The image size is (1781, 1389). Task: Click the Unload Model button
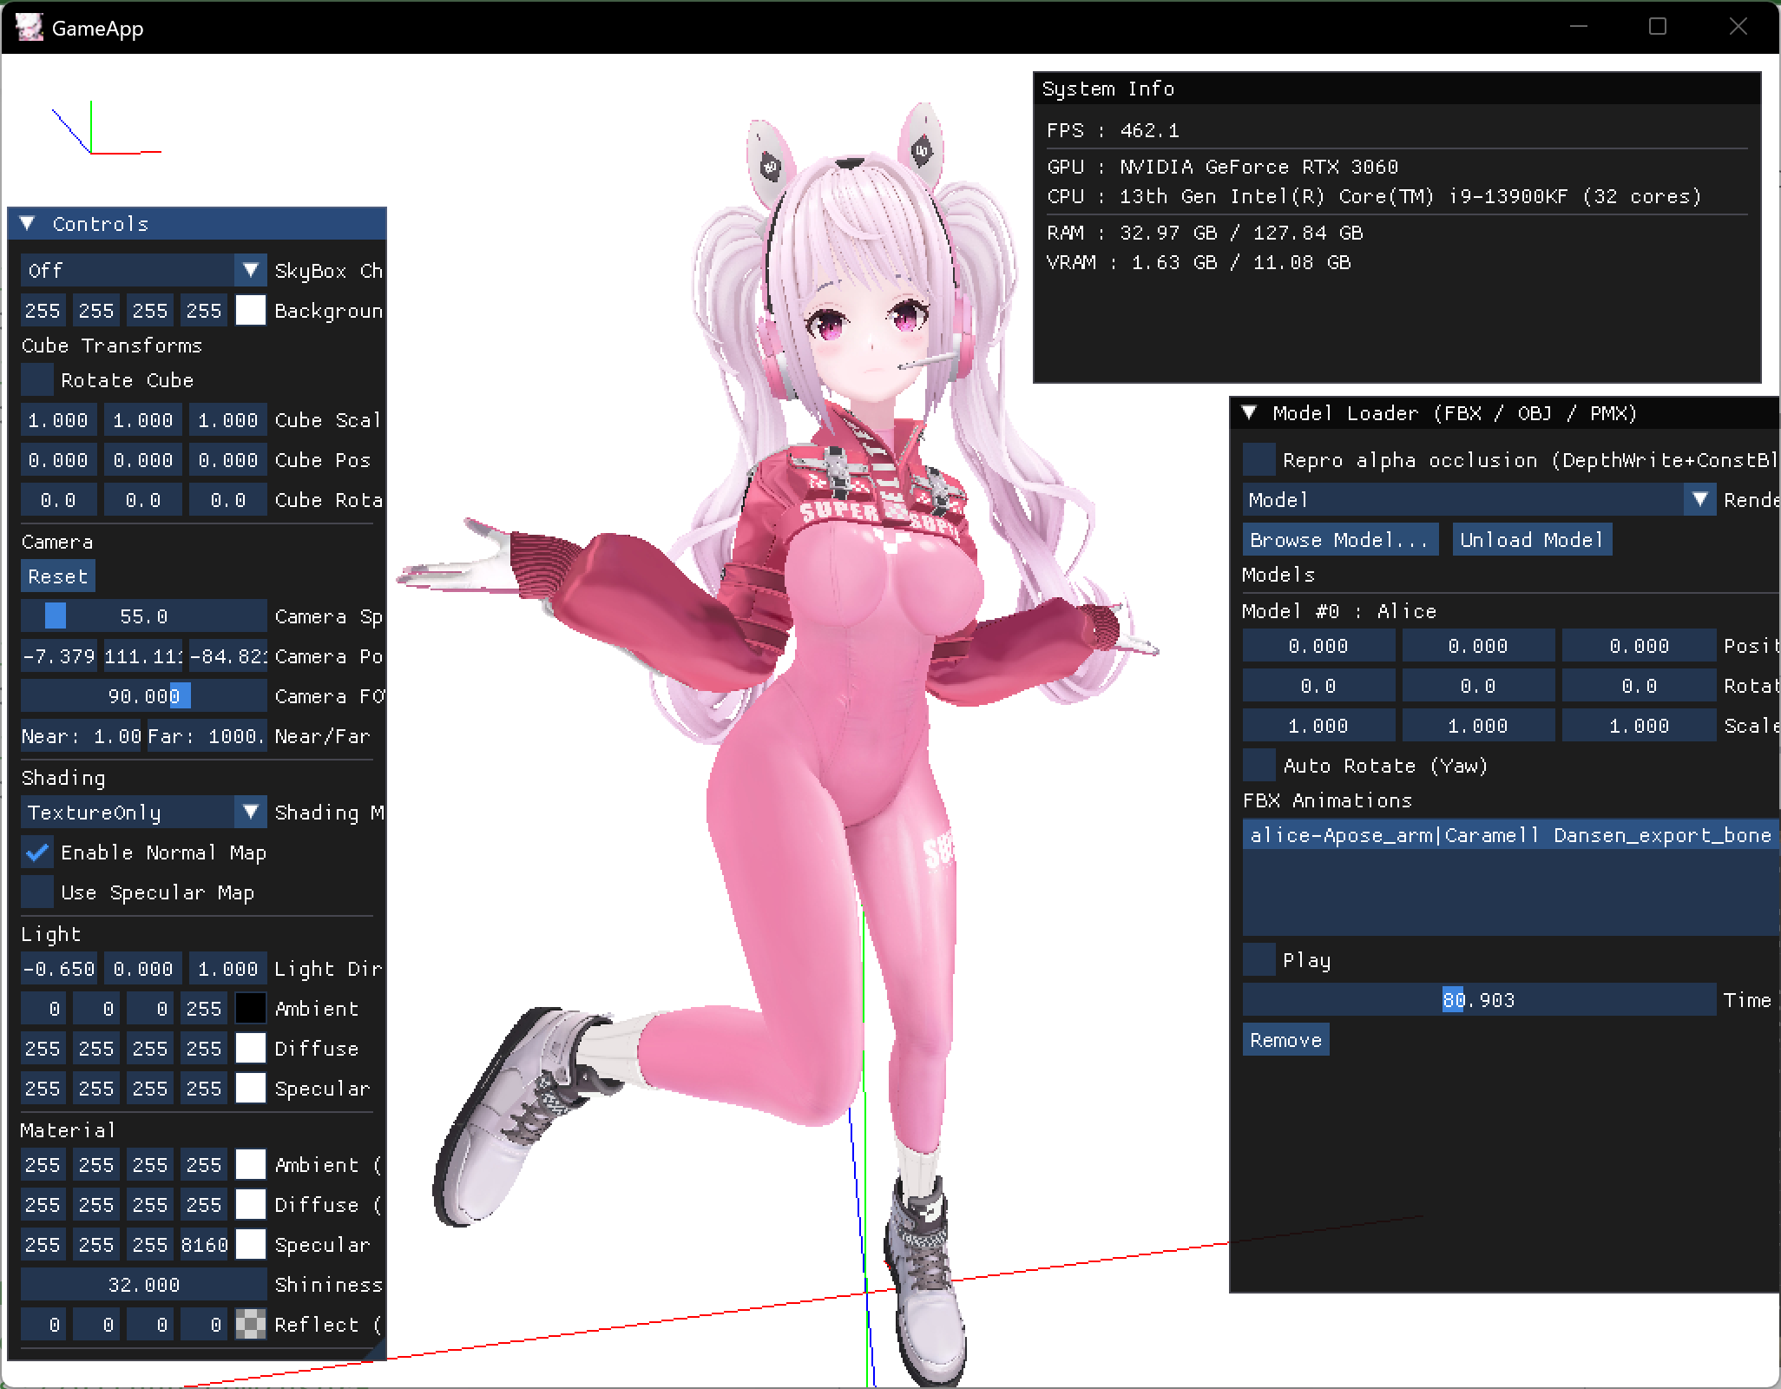(1532, 540)
